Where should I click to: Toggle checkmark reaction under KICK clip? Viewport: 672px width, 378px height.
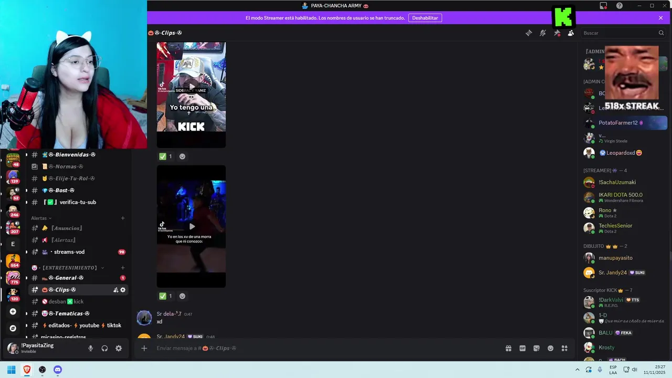[x=166, y=156]
